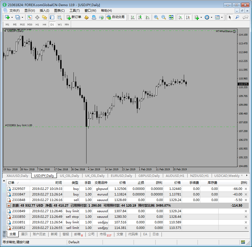Switch to the EURUSD,Daily chart tab

pyautogui.click(x=121, y=176)
